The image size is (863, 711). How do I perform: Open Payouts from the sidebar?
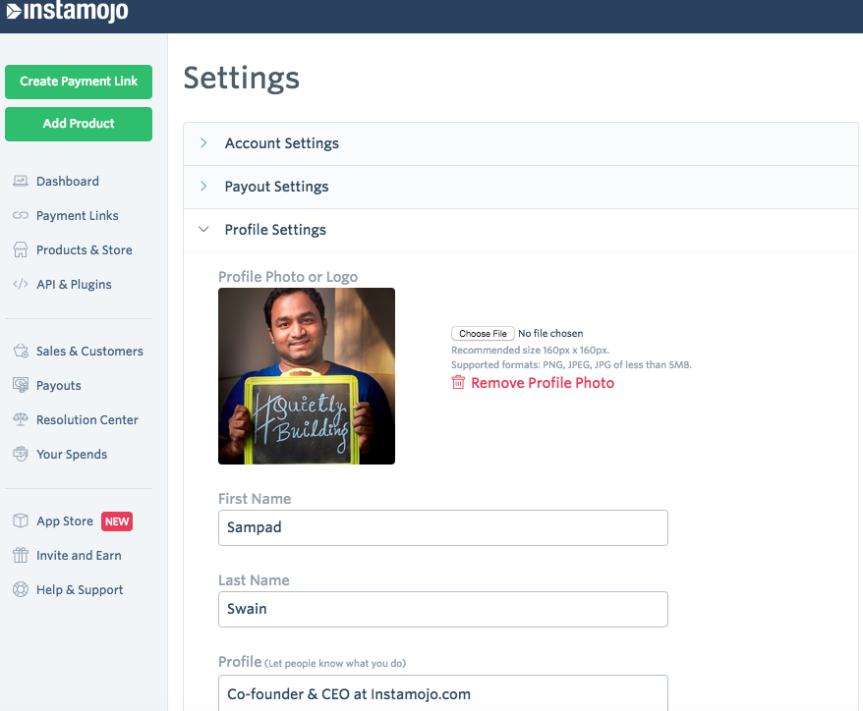click(58, 386)
